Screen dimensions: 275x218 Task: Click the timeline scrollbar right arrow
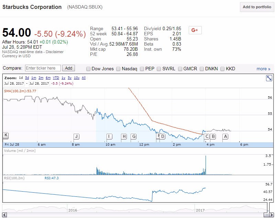point(272,215)
